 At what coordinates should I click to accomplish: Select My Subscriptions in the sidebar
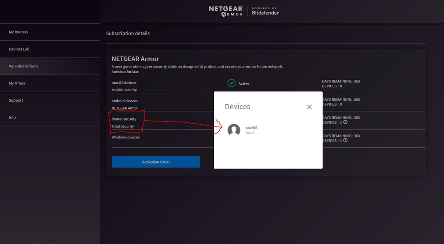tap(24, 66)
